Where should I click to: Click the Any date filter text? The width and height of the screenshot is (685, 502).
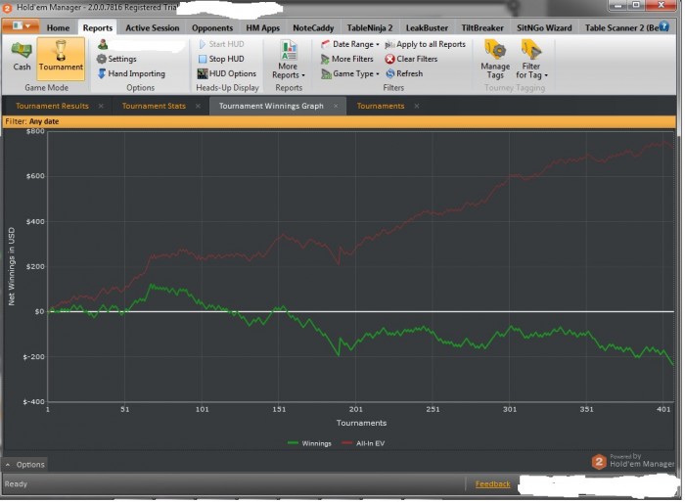click(x=44, y=121)
